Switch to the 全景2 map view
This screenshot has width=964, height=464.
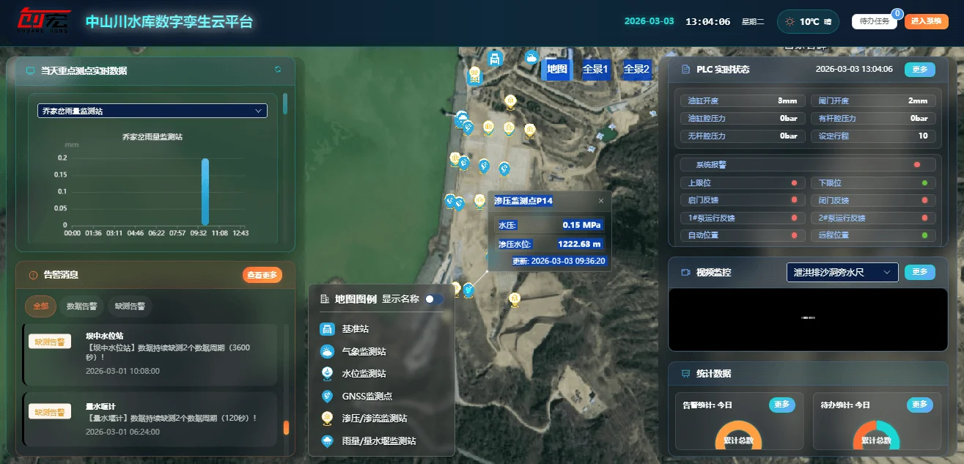(x=636, y=70)
